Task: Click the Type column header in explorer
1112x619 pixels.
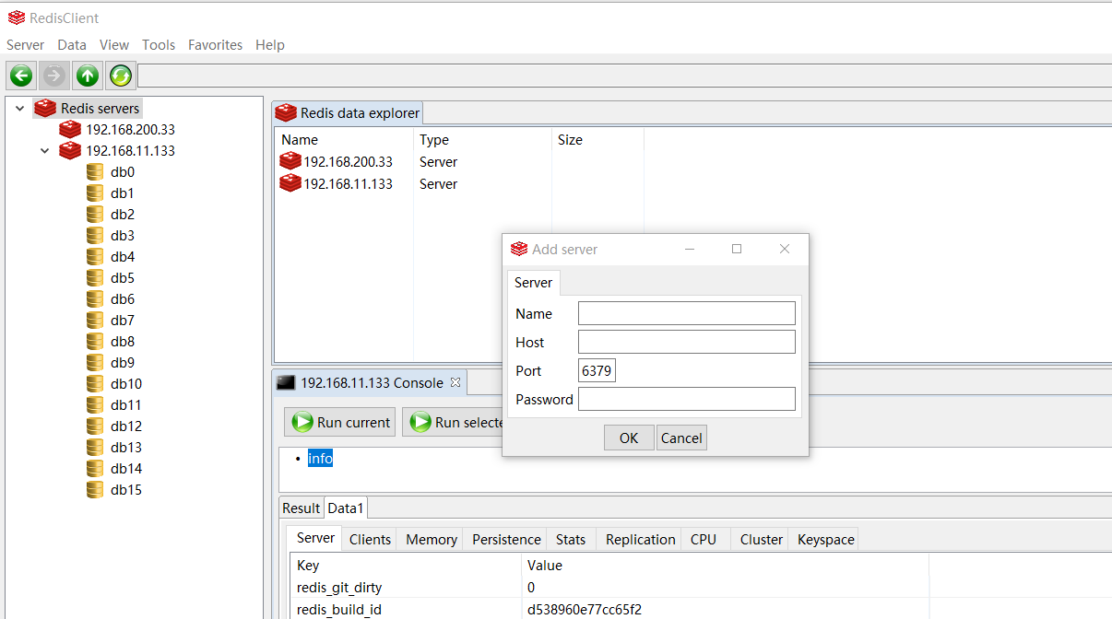Action: click(x=482, y=140)
